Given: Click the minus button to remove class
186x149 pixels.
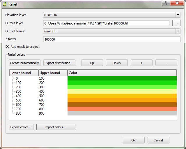Looking at the screenshot, I should (166, 63).
